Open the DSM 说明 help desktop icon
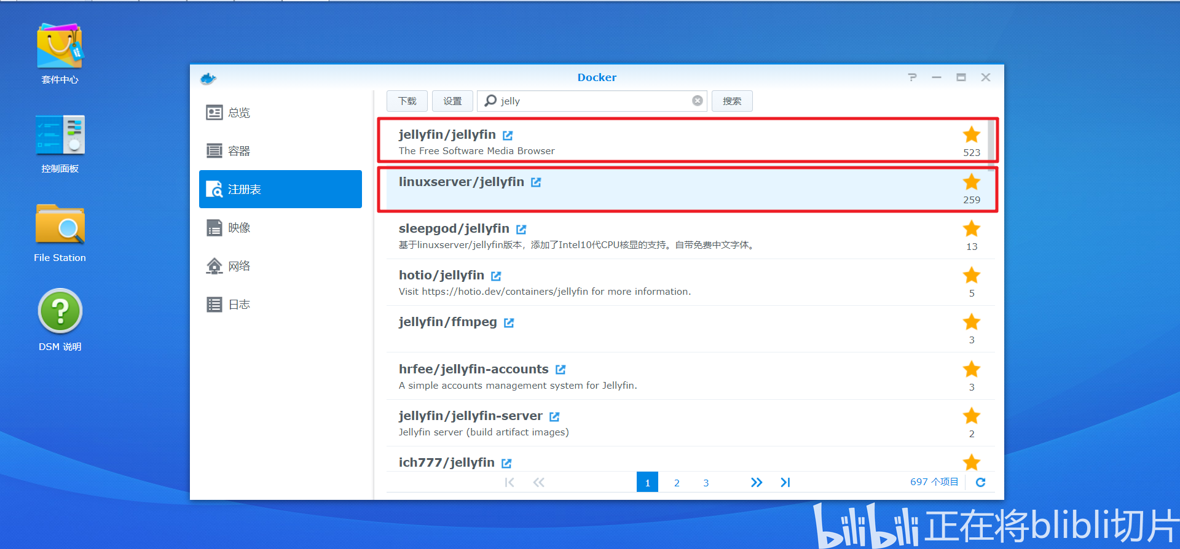The image size is (1180, 549). (x=60, y=320)
